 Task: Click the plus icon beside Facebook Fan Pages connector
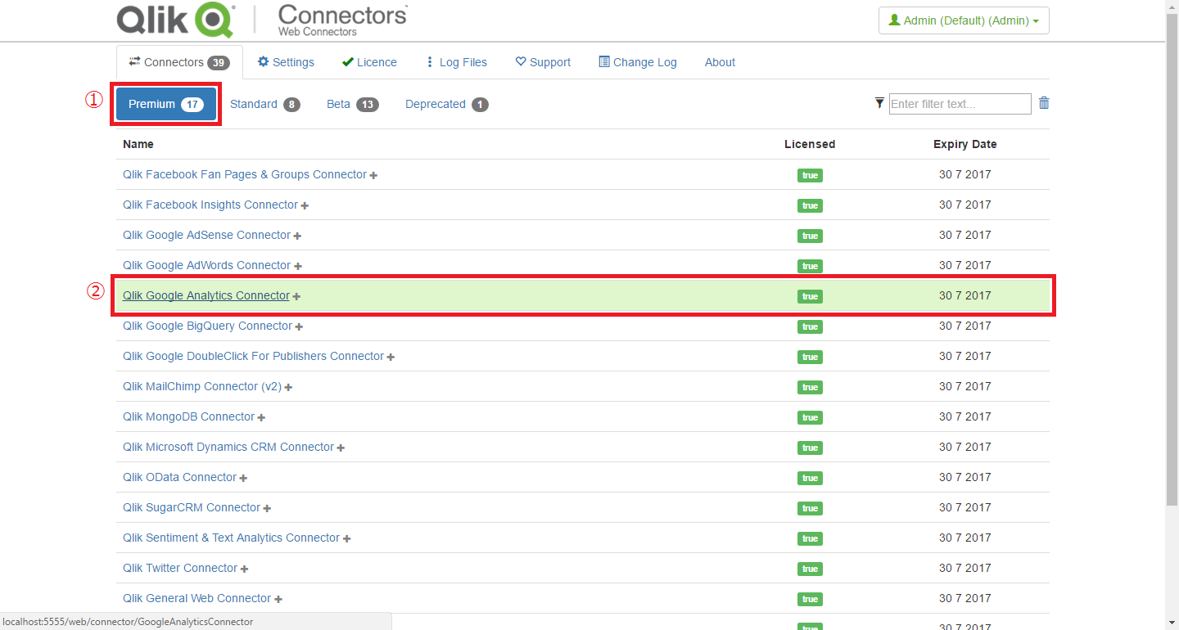373,176
